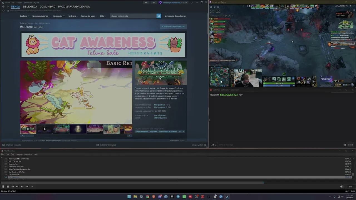The image size is (356, 200).
Task: Click the media thumbnail strip scrollbar
Action: [x=76, y=136]
